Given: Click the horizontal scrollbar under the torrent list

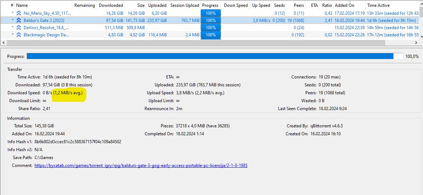Looking at the screenshot, I should tap(196, 42).
